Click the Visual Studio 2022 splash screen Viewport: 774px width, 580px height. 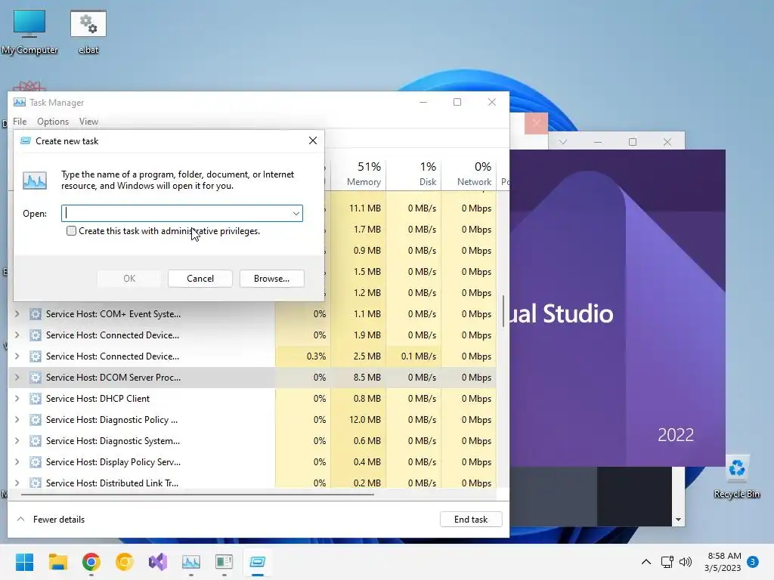618,308
